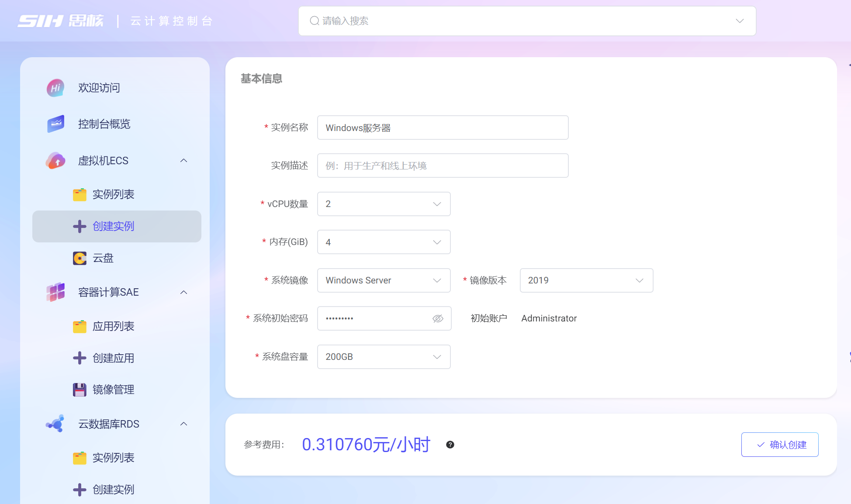Open the 系统镜像 Windows Server dropdown

click(384, 280)
